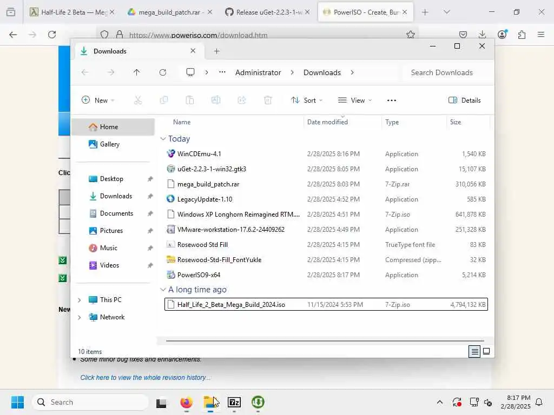Expand This PC in navigation pane

[80, 300]
